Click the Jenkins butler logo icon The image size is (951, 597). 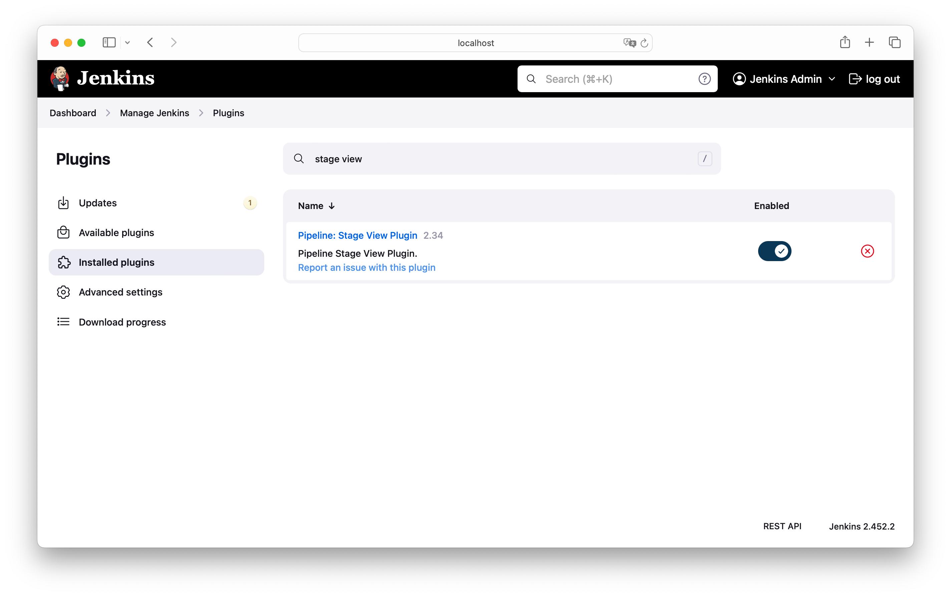click(60, 78)
